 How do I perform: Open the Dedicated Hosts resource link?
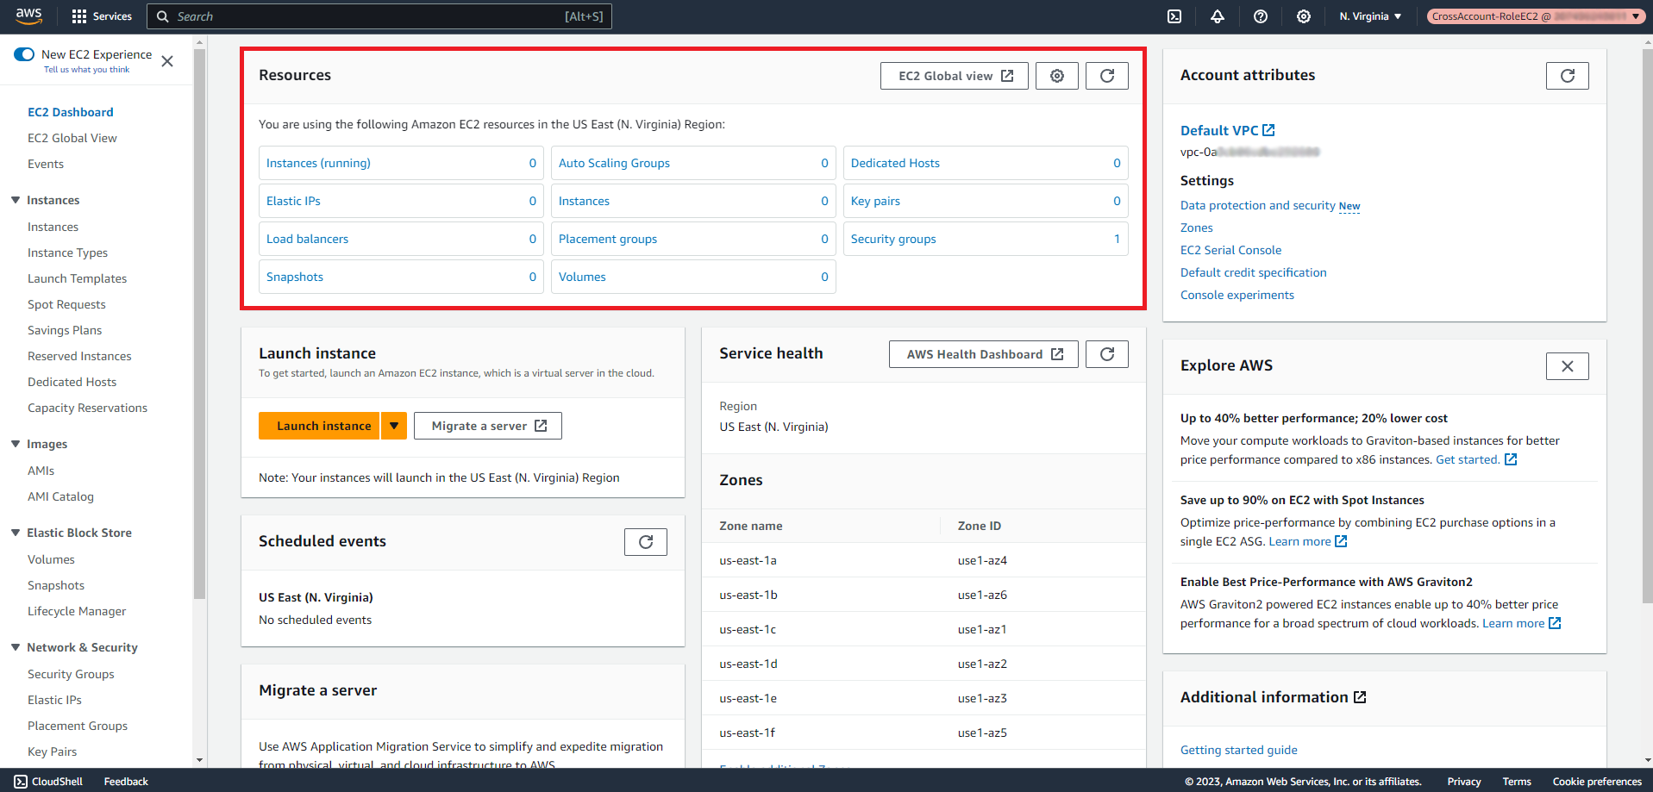895,163
